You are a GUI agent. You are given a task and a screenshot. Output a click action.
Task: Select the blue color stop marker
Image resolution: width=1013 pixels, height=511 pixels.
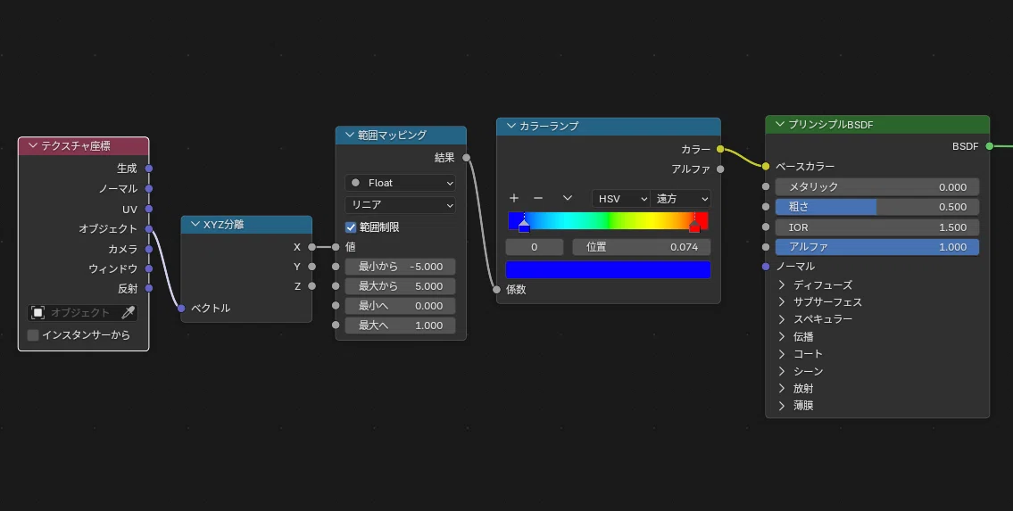(524, 226)
